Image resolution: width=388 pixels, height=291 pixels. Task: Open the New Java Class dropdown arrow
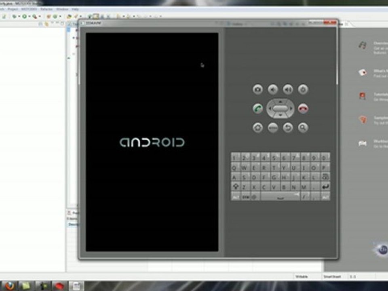(60, 16)
